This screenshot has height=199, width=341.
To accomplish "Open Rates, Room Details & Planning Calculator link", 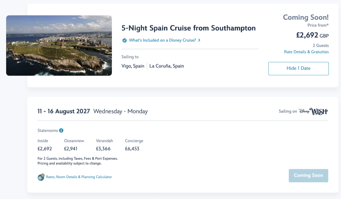I will point(79,177).
